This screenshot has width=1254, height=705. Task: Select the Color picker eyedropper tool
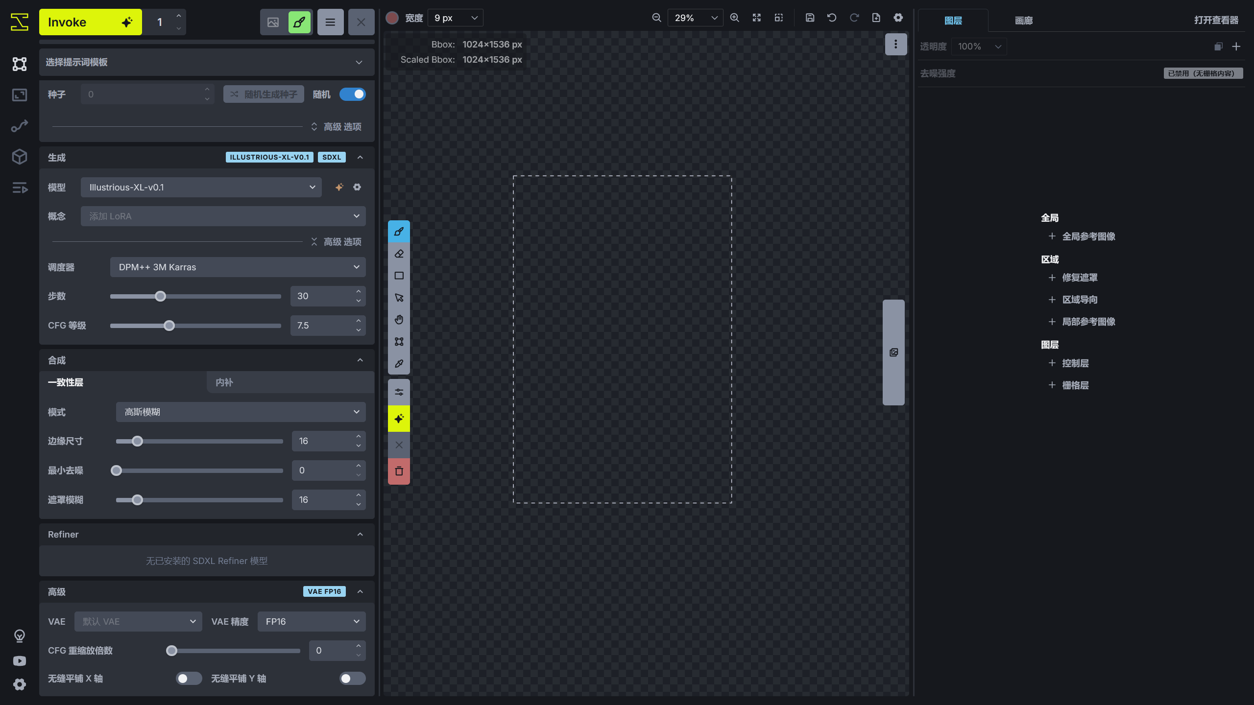pos(399,364)
